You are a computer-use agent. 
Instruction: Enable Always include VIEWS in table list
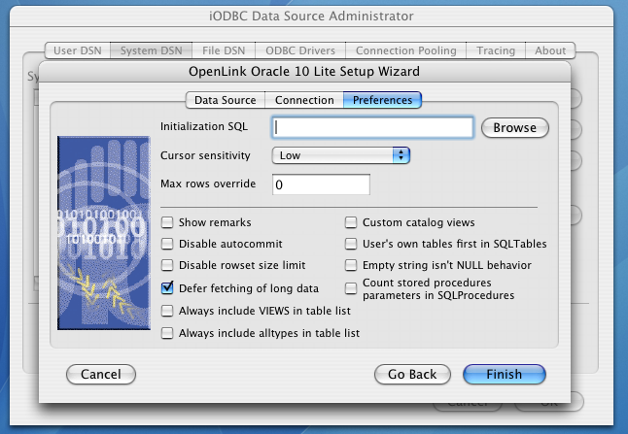pyautogui.click(x=167, y=311)
